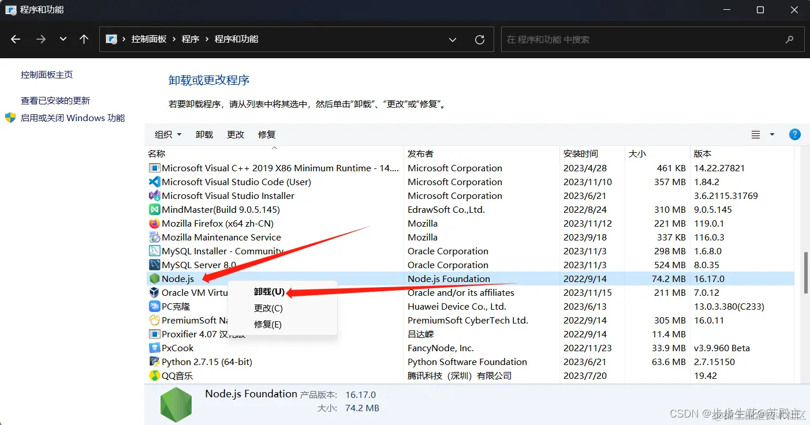Open the 组织 dropdown menu
This screenshot has height=425, width=810.
click(167, 134)
